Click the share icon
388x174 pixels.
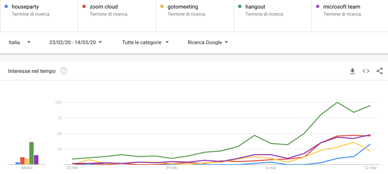click(x=380, y=71)
